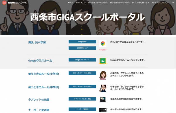Click the laptop tablet icon

click(103, 100)
